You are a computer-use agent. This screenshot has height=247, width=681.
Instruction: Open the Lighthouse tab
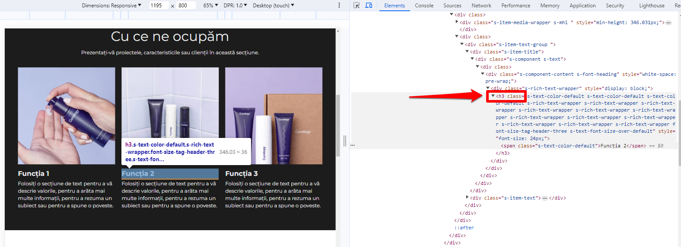pos(652,6)
